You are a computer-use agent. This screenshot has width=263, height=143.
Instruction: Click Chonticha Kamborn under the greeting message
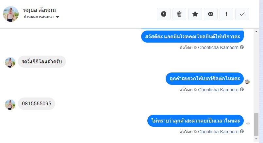tap(218, 47)
